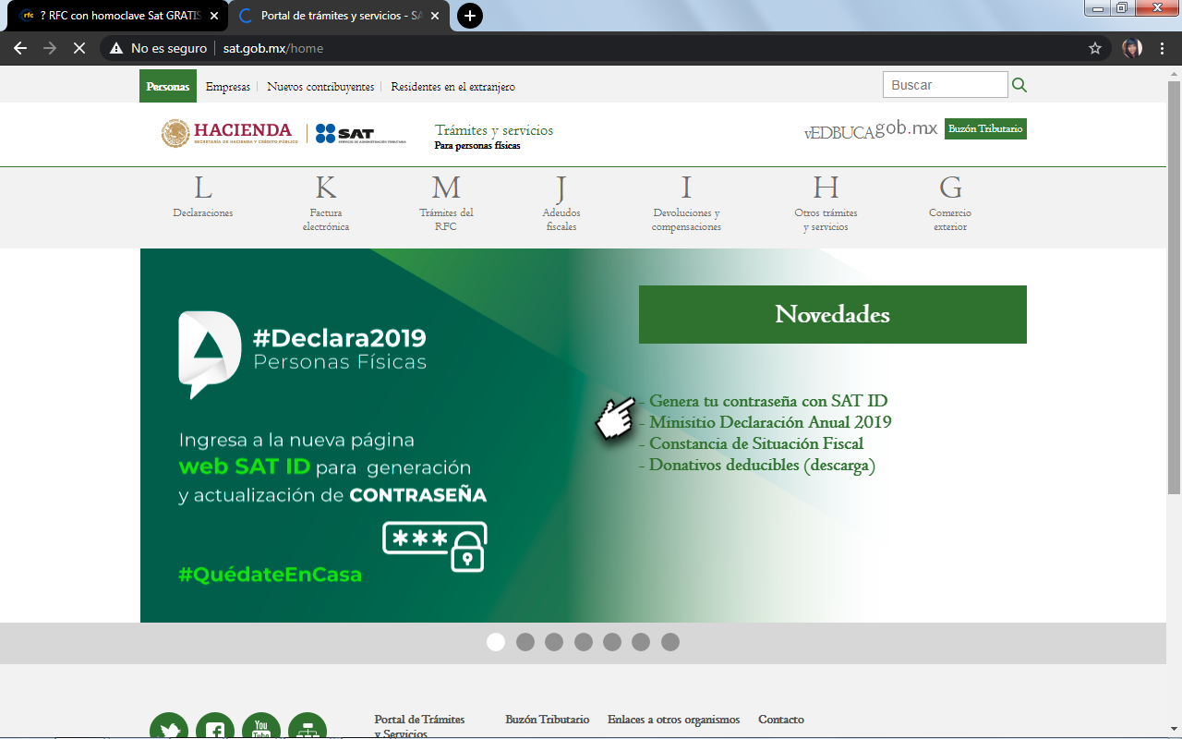Open the Trámites del RFC icon
1182x739 pixels.
[x=446, y=188]
